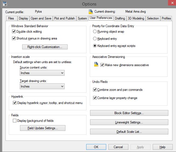
Task: Select the System tab
Action: tap(82, 18)
